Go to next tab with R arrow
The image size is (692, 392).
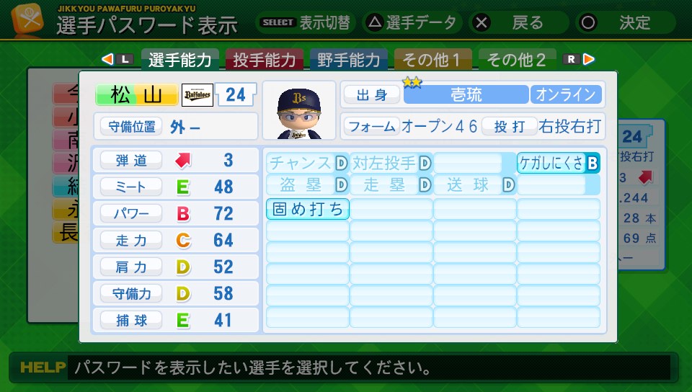tap(580, 59)
